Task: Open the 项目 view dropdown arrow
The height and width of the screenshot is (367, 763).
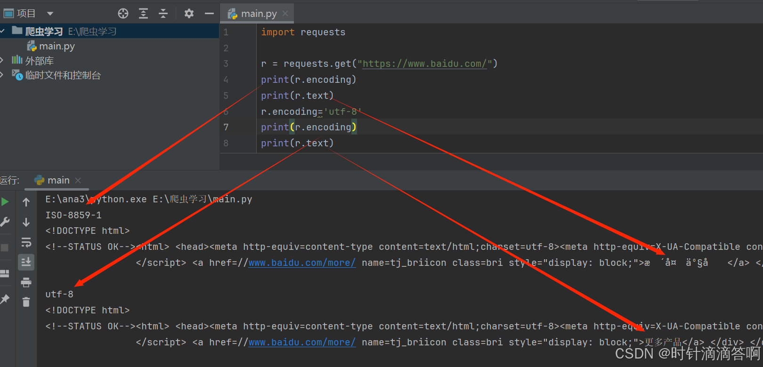Action: coord(50,14)
